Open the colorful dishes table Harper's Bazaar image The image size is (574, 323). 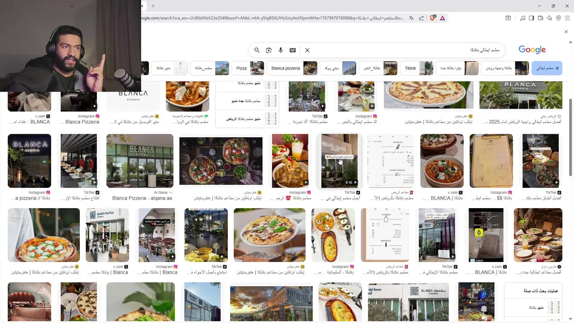pos(538,235)
